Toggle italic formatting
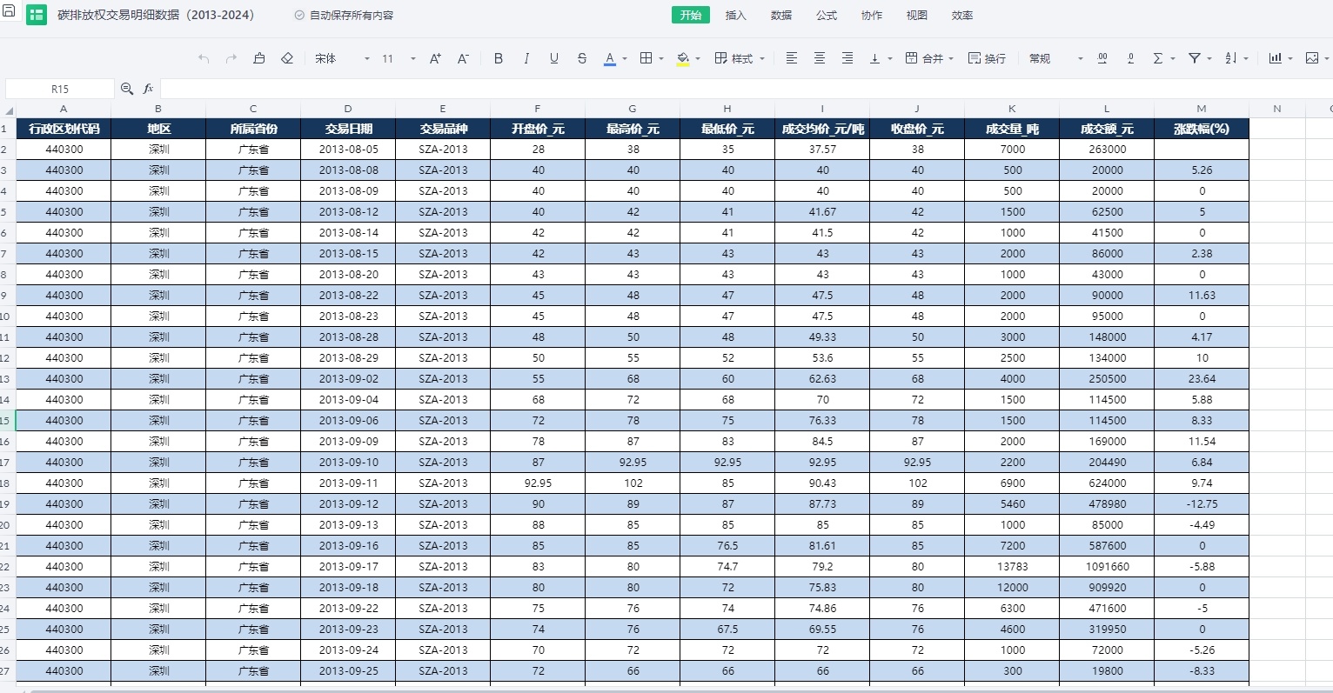1333x693 pixels. tap(526, 58)
